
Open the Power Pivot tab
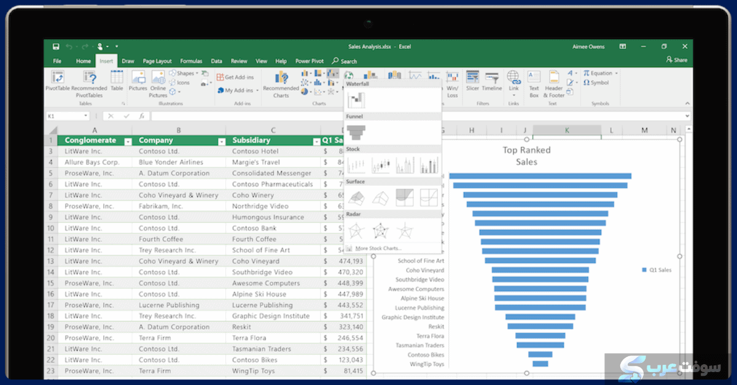pos(310,61)
